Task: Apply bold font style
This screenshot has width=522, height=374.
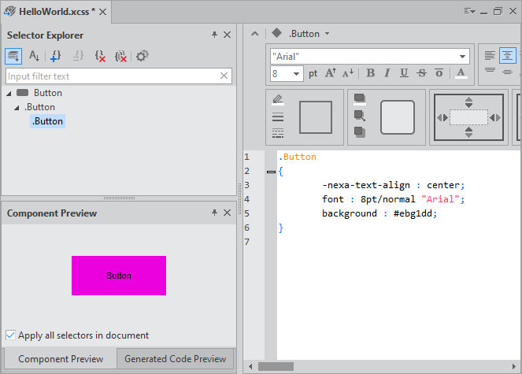Action: [370, 73]
